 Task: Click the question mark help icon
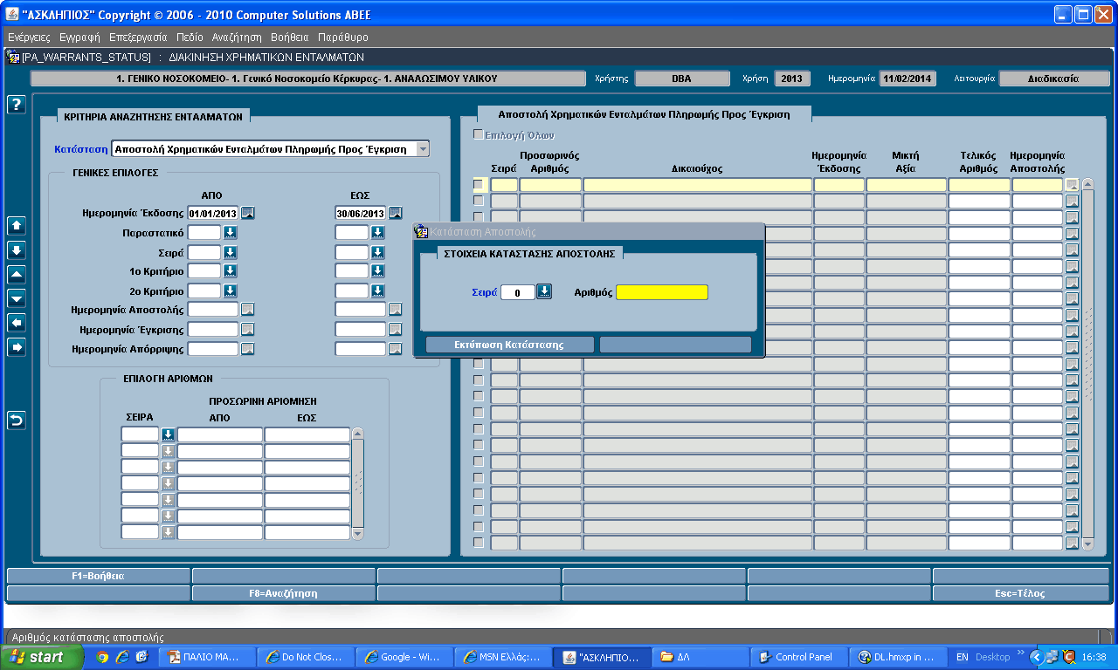pos(17,105)
